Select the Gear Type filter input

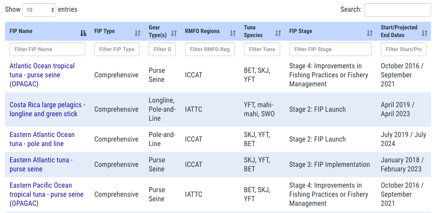pyautogui.click(x=162, y=49)
